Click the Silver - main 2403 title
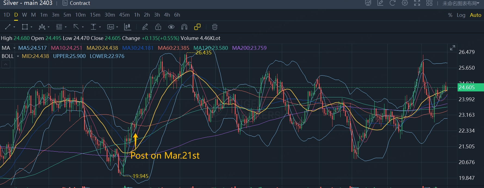This screenshot has height=188, width=484. coord(28,3)
